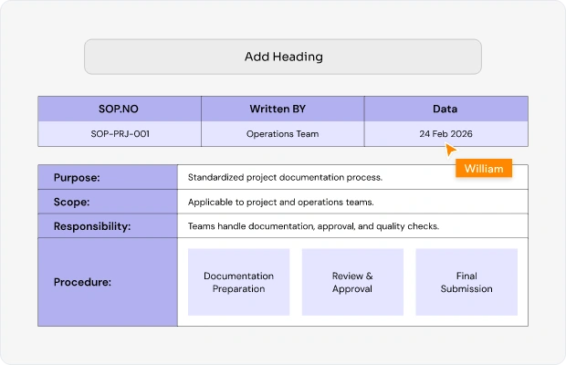
Task: Select the Review & Approval step card
Action: click(352, 282)
